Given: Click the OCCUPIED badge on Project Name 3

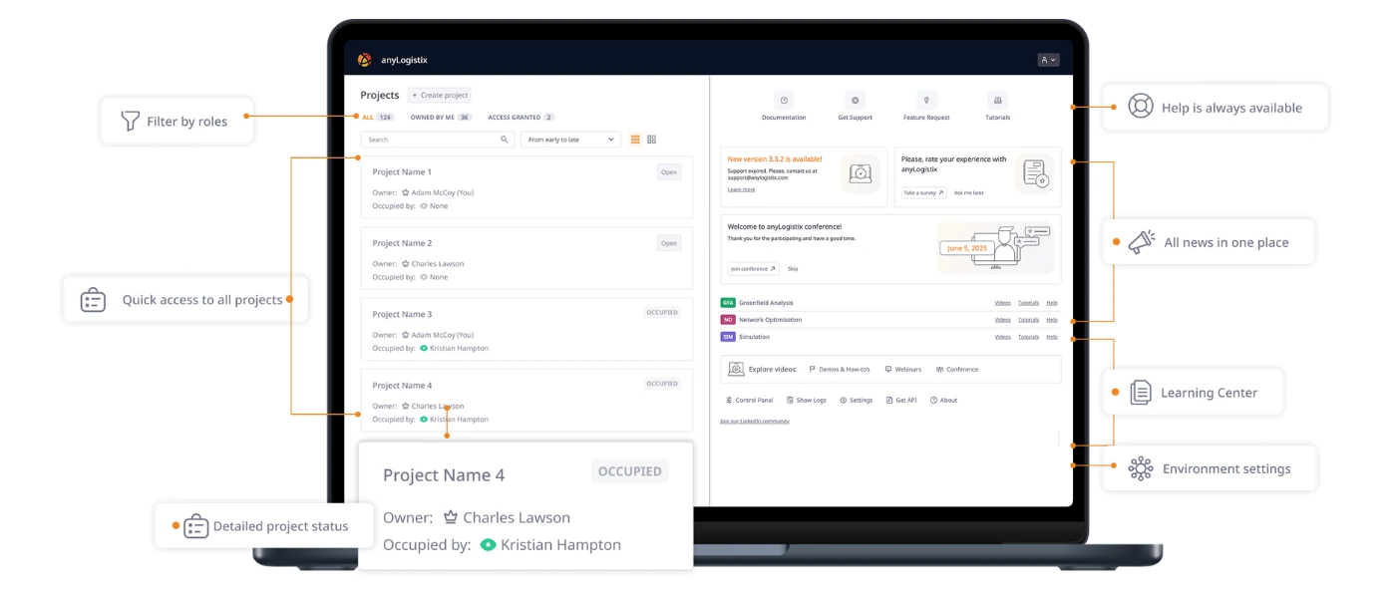Looking at the screenshot, I should click(662, 312).
